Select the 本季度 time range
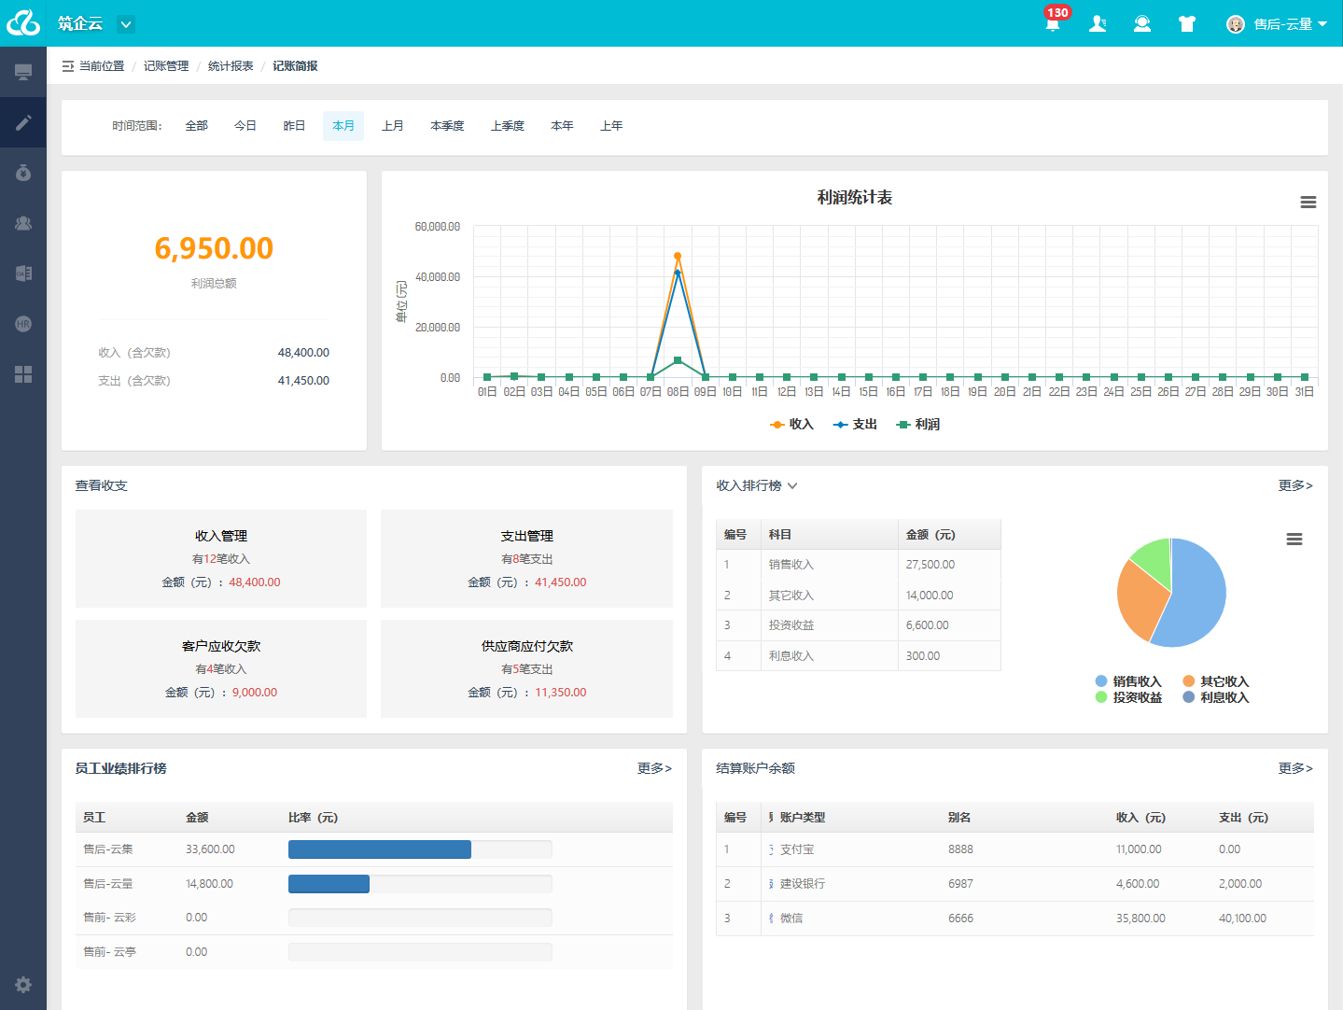This screenshot has width=1343, height=1010. [447, 126]
